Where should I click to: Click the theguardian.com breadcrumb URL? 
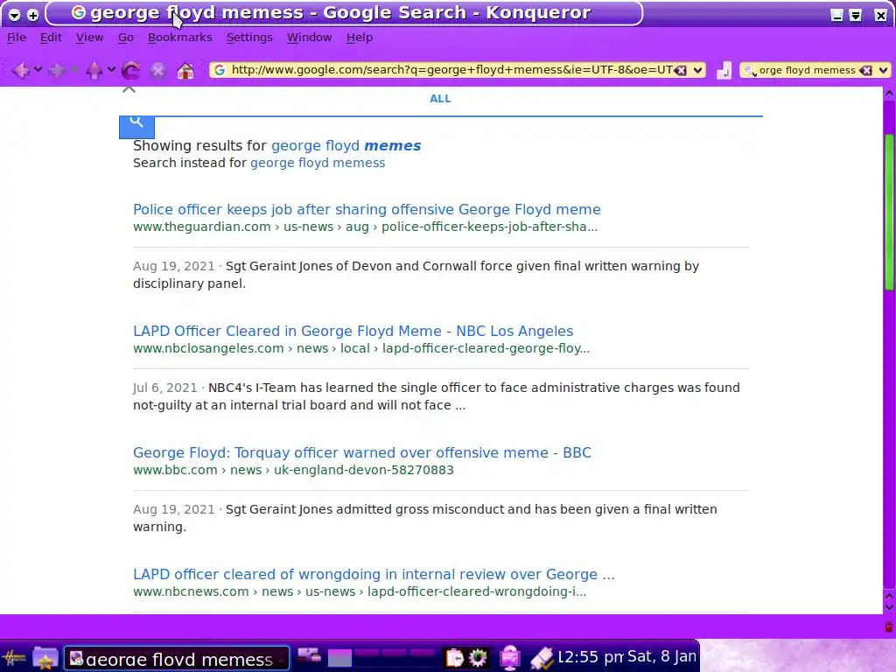365,227
